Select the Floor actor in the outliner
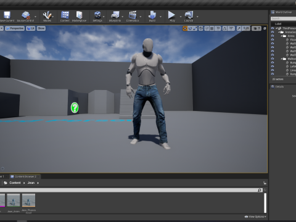Image resolution: width=296 pixels, height=222 pixels. pyautogui.click(x=293, y=39)
